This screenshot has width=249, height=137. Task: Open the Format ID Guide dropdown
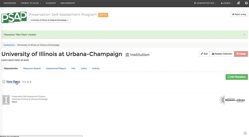pos(31,3)
